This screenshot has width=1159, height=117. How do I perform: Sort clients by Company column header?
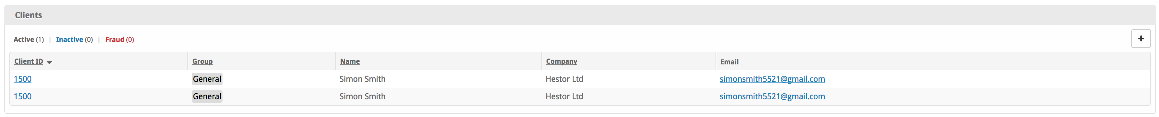[x=561, y=61]
